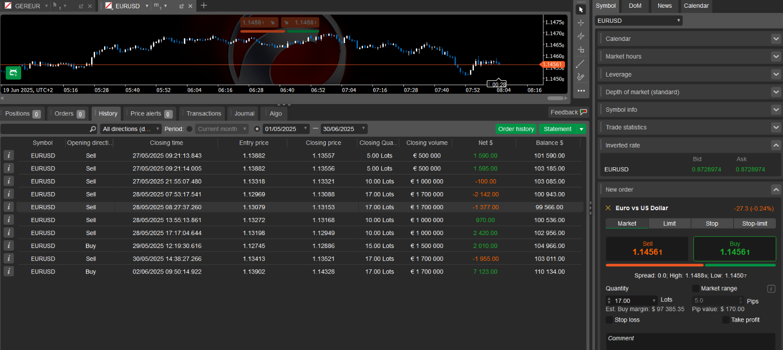783x350 pixels.
Task: Select the cursor pointer tool
Action: [581, 9]
